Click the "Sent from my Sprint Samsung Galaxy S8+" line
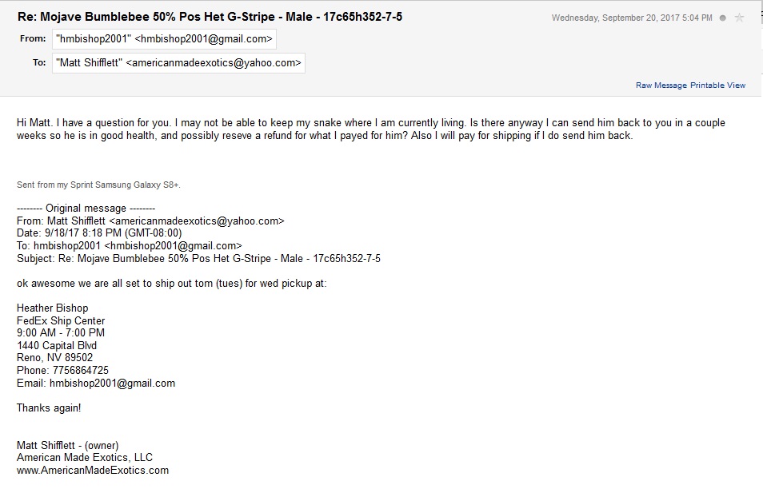This screenshot has height=489, width=763. (x=99, y=185)
